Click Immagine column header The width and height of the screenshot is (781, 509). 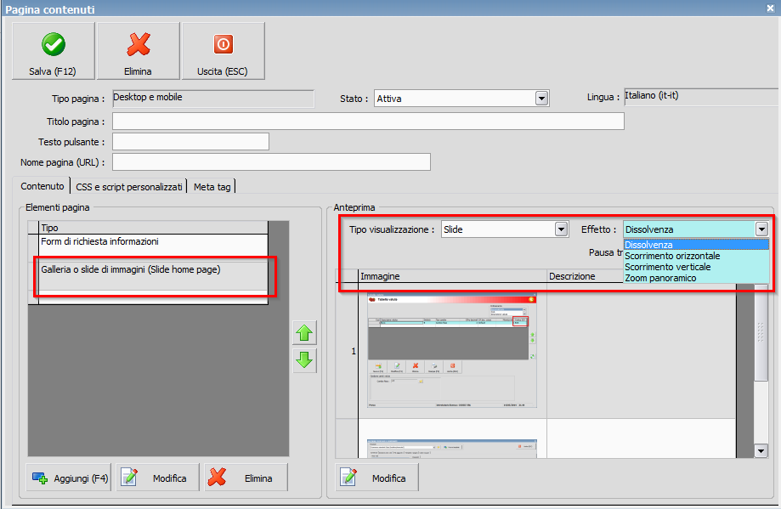452,276
